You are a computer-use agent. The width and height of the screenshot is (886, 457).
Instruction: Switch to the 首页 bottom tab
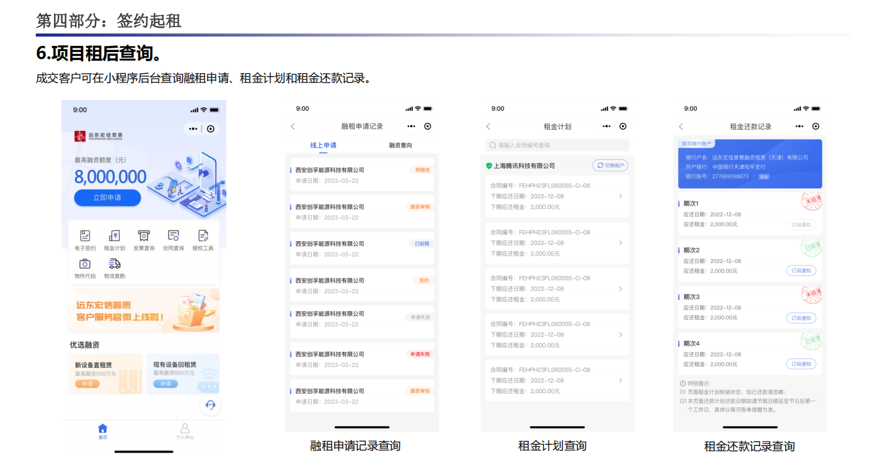103,432
